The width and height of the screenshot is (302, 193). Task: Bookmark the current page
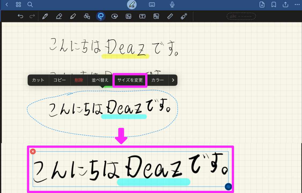(x=274, y=5)
